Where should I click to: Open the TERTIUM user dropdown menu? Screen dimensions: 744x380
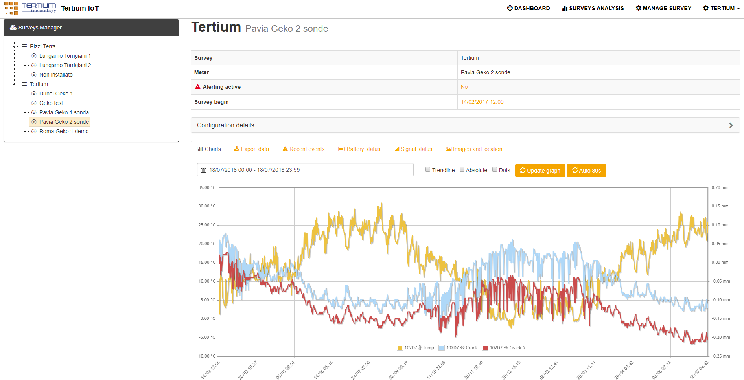tap(721, 8)
